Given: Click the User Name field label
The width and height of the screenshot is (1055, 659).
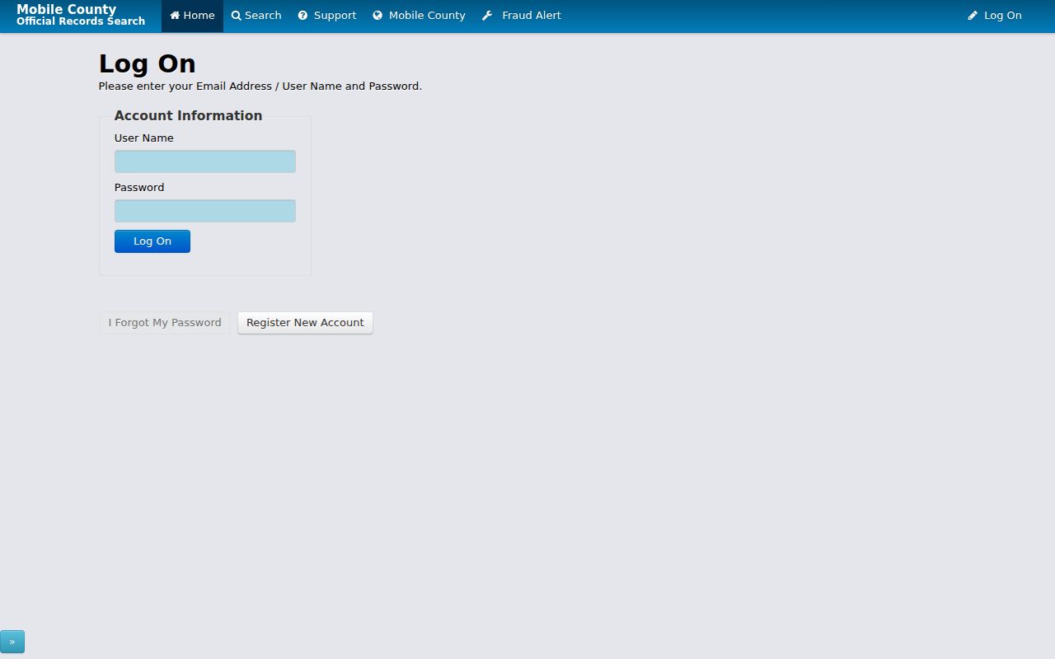Looking at the screenshot, I should [x=143, y=138].
